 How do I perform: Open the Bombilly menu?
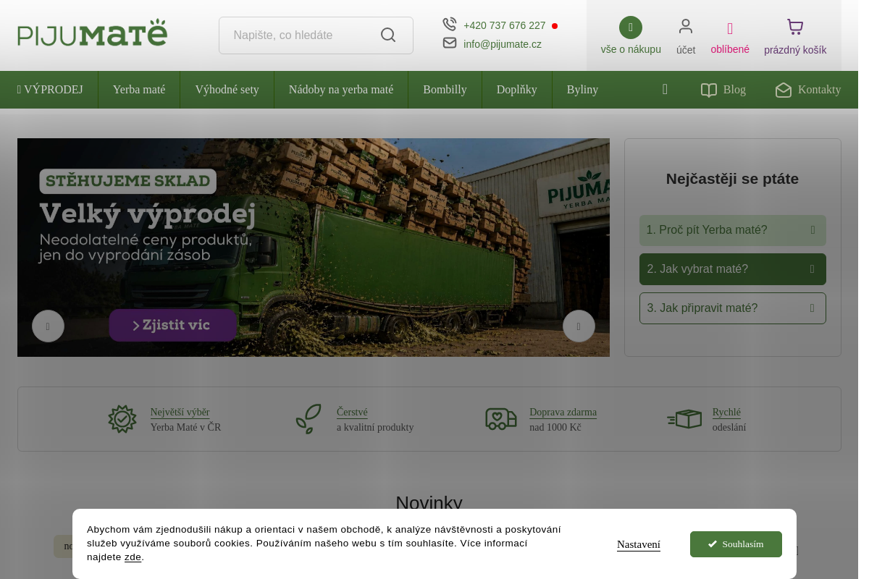pos(445,90)
